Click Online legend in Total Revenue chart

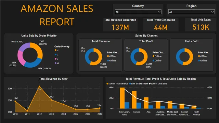(x=112, y=60)
